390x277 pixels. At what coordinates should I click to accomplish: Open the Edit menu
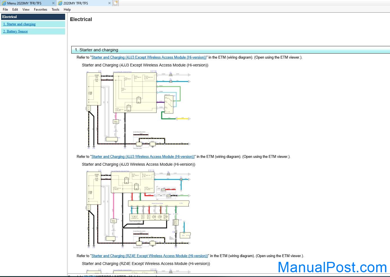coord(15,10)
